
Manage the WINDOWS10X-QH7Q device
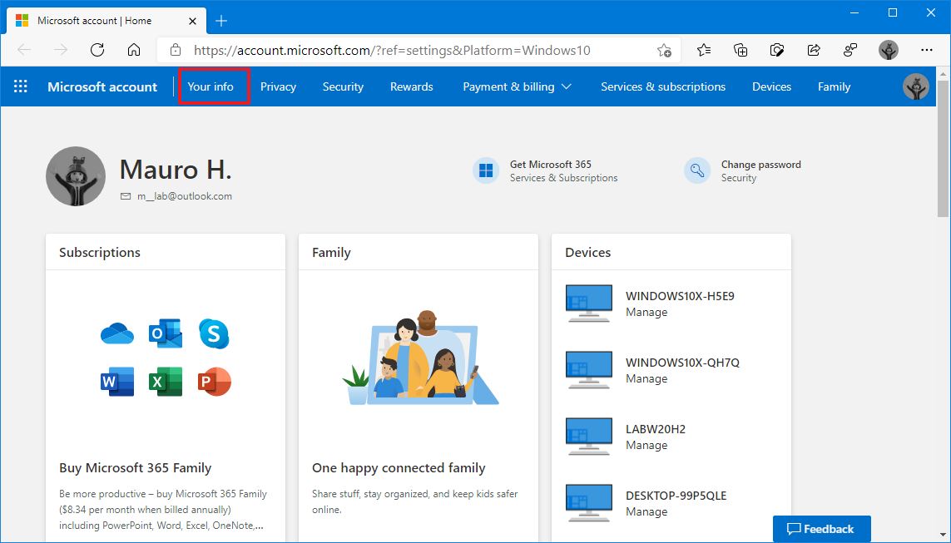click(646, 378)
